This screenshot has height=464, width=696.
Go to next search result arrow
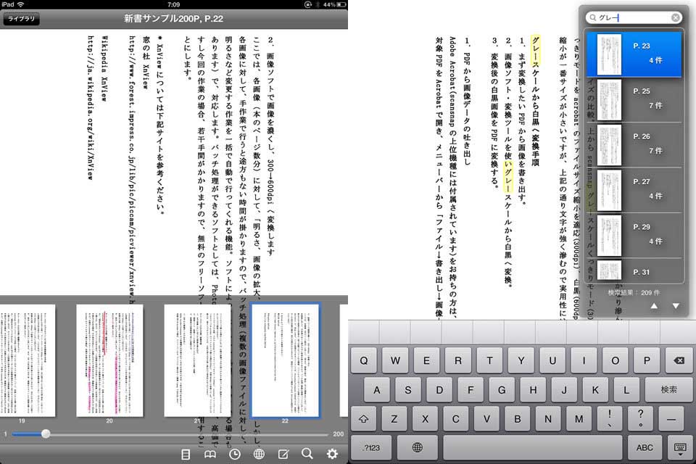(x=676, y=306)
